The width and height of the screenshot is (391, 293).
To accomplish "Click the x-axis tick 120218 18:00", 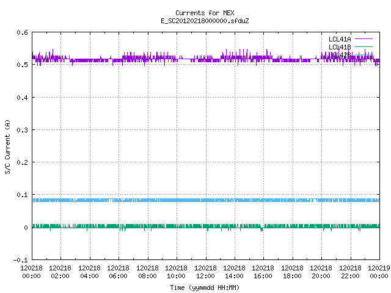I will (292, 272).
